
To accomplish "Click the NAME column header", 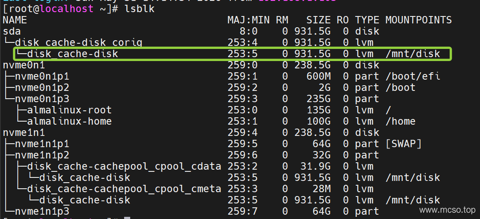I will pyautogui.click(x=15, y=20).
